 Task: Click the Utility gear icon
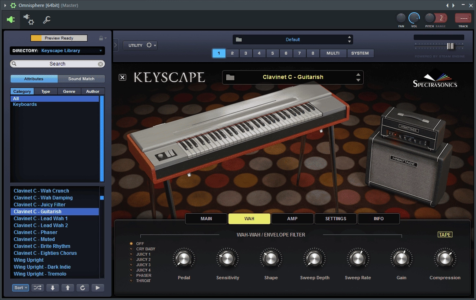tap(149, 45)
